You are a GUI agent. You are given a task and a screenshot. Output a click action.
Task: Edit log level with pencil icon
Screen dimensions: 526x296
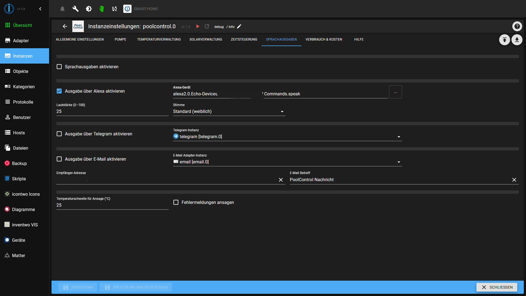pyautogui.click(x=239, y=26)
